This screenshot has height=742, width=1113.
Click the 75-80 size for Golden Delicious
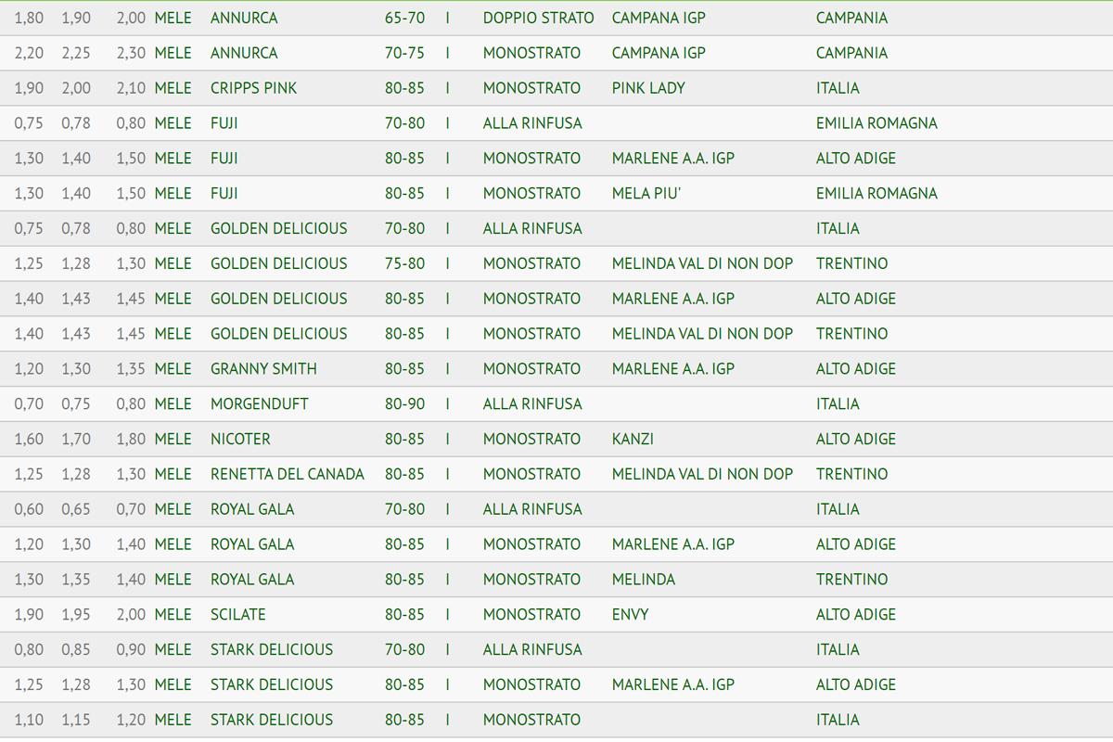[x=404, y=263]
